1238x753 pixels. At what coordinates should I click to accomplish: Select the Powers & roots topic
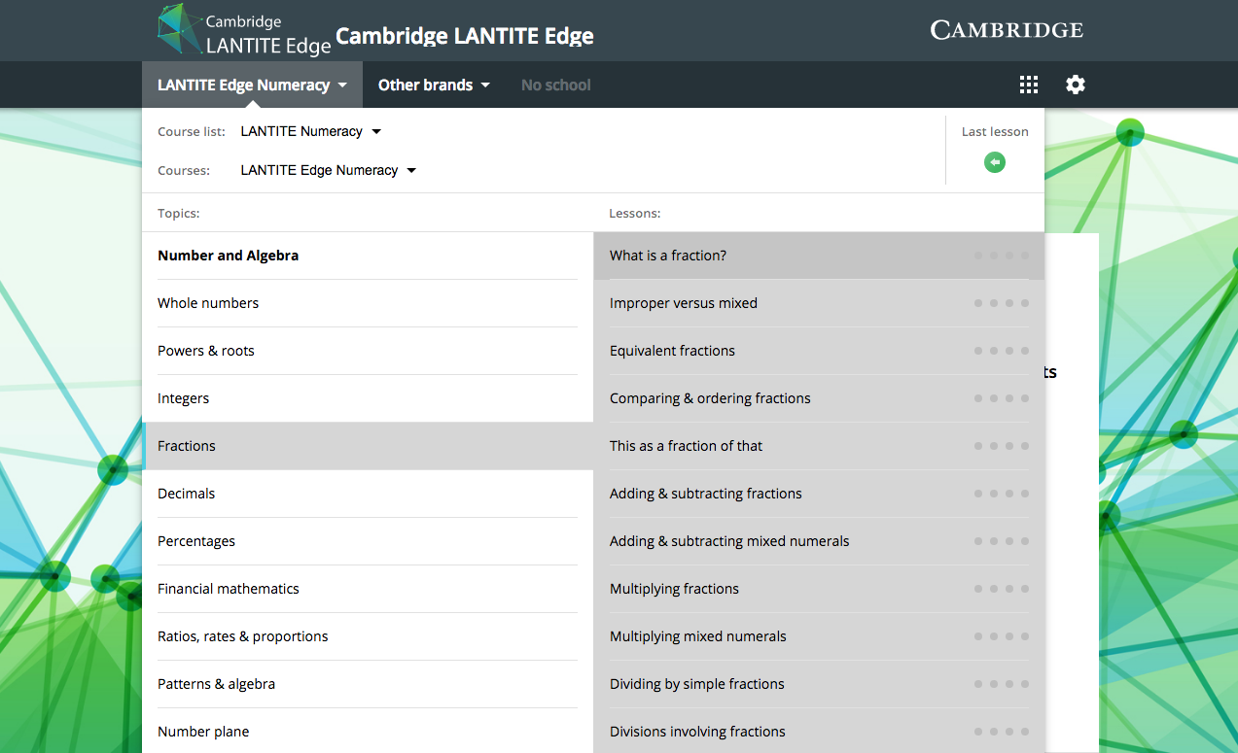pyautogui.click(x=368, y=351)
